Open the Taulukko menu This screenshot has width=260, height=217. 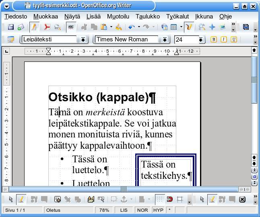148,16
